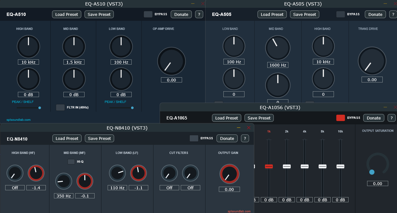The width and height of the screenshot is (397, 213).
Task: Click Load Preset in EQ-N8410 window
Action: coord(67,138)
